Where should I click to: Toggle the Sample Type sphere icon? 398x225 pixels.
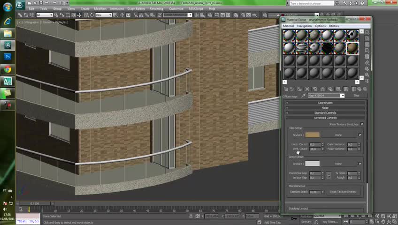coord(367,32)
